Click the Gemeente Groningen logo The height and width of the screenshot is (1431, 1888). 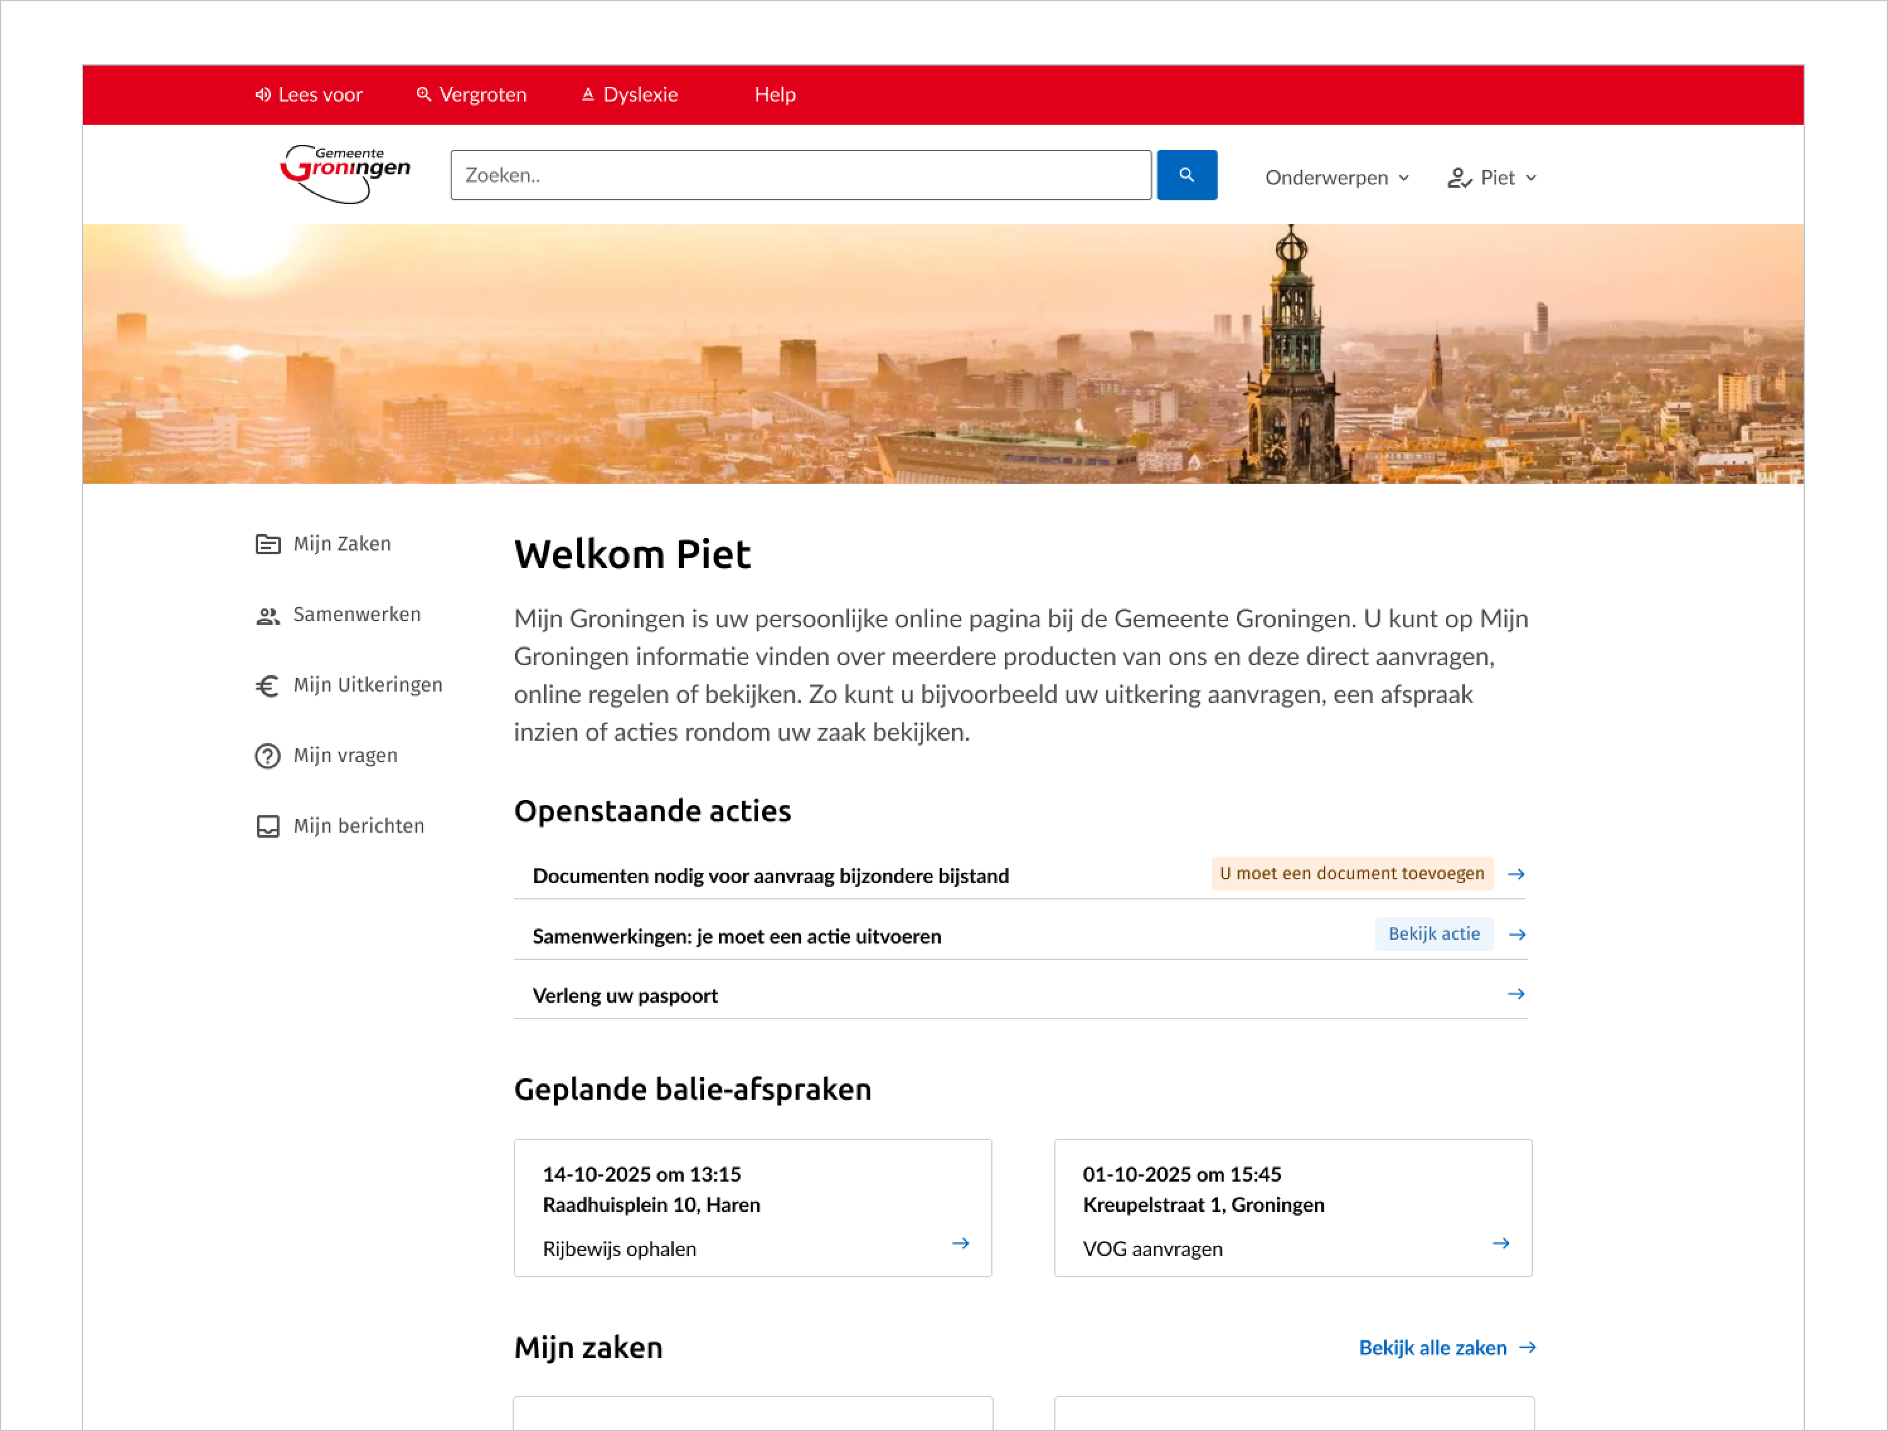point(344,171)
